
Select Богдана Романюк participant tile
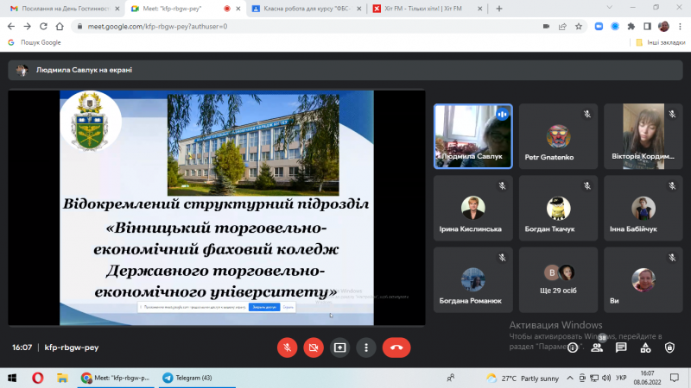coord(472,279)
